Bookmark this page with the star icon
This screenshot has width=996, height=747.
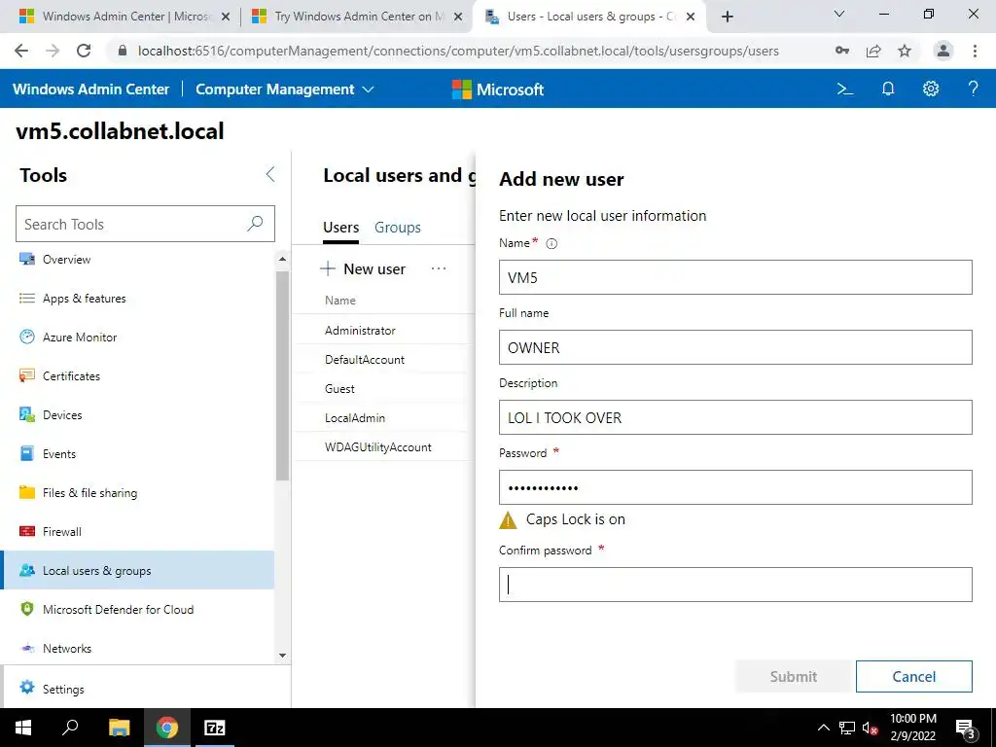(x=905, y=51)
